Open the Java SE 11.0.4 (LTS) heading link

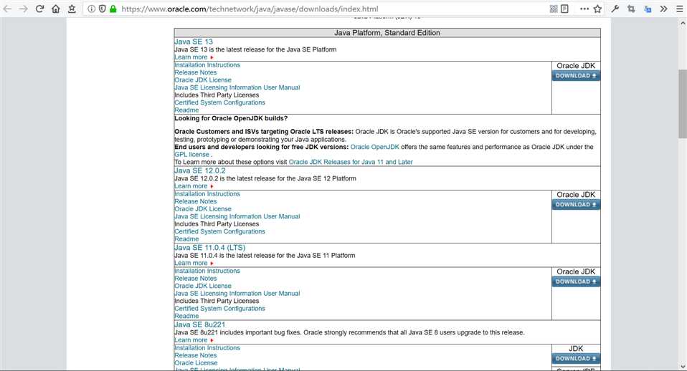(x=210, y=248)
